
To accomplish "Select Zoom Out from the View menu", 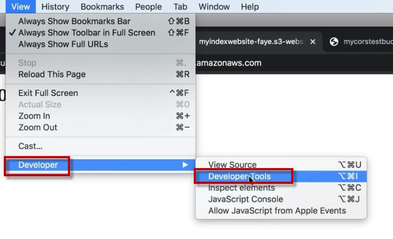I will 38,127.
